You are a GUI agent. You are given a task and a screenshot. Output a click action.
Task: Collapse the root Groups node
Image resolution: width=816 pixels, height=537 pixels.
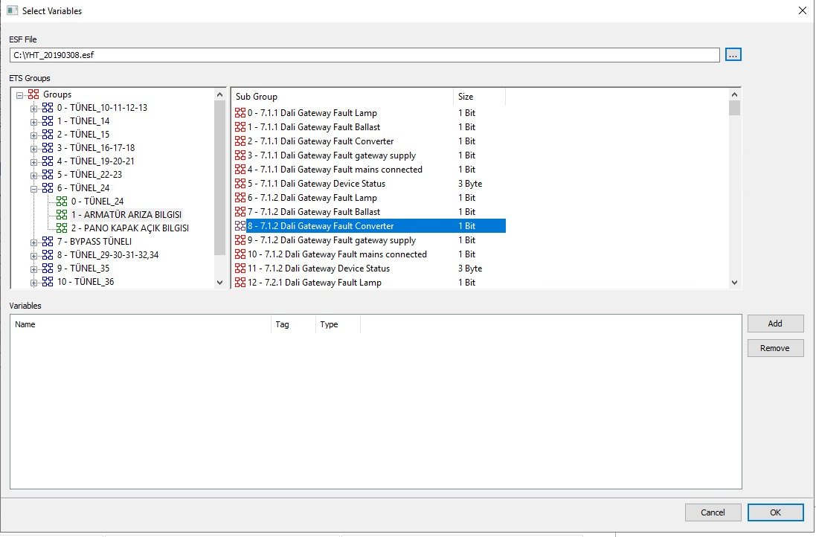click(19, 94)
